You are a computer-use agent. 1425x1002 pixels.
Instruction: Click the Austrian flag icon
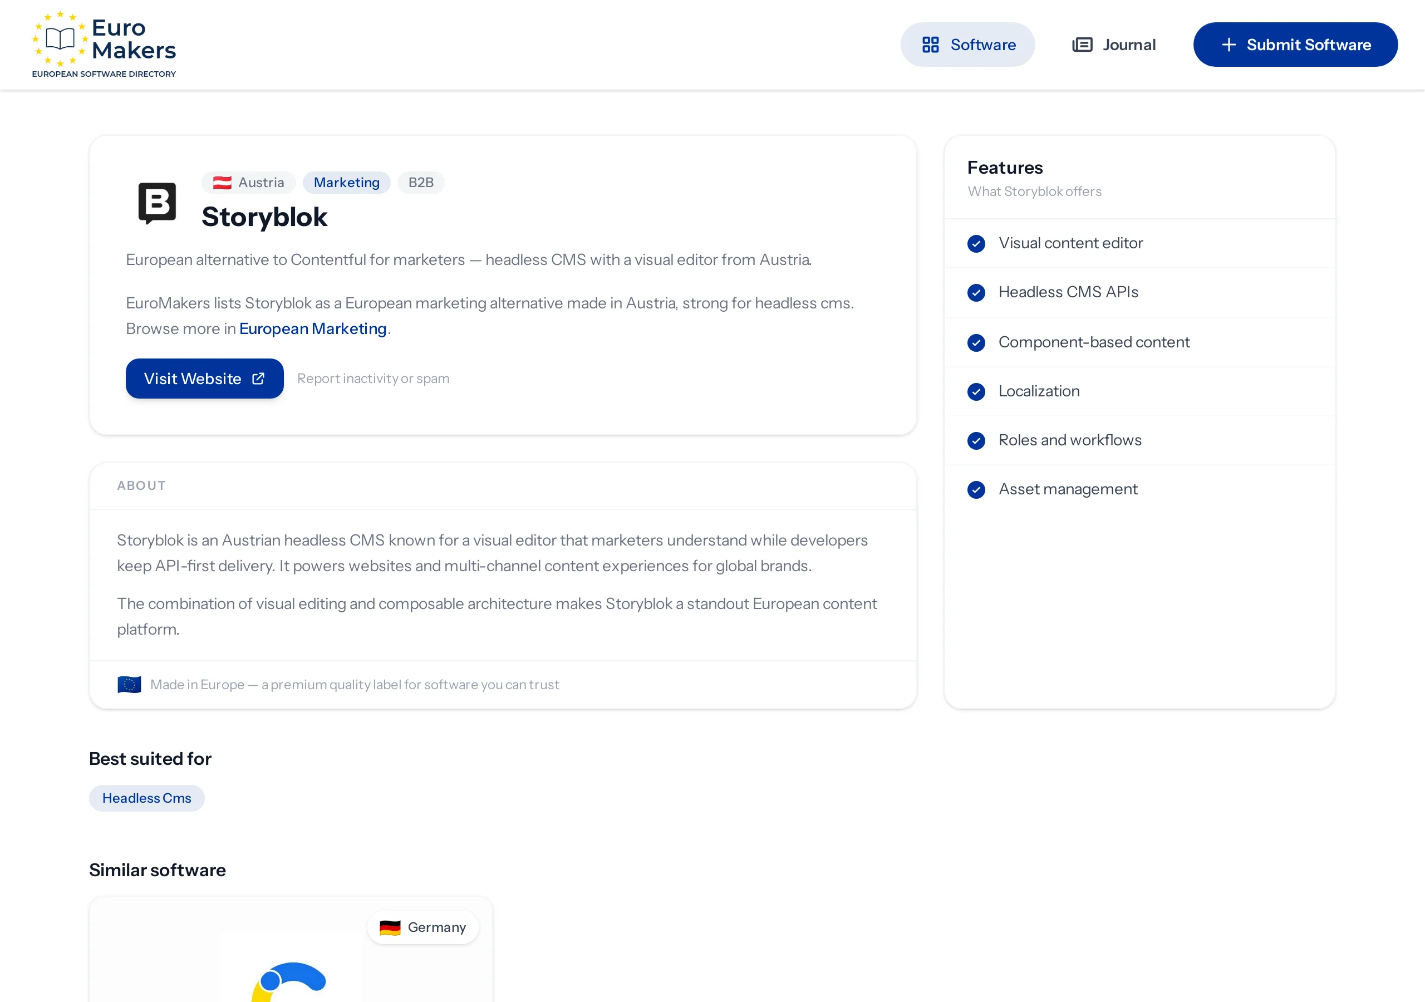[x=222, y=183]
